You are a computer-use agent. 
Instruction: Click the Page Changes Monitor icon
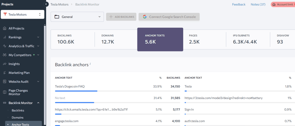[x=5, y=92]
